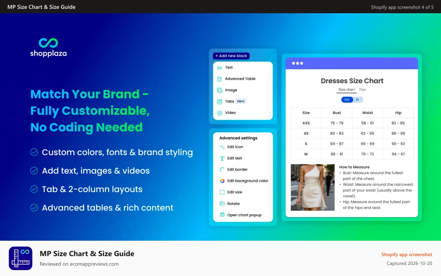Click the M size row label
The height and width of the screenshot is (276, 441).
[x=306, y=154]
